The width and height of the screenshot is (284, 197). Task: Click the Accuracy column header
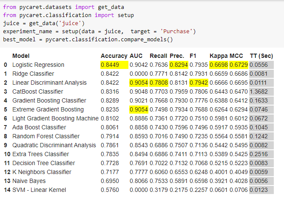click(114, 56)
